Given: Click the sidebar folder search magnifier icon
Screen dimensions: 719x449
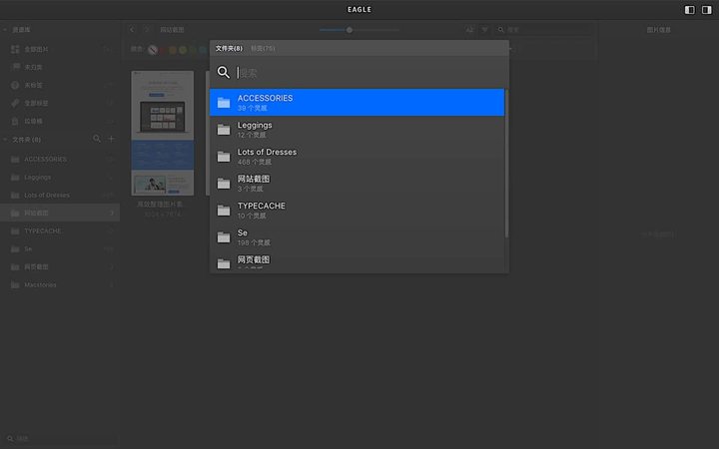Looking at the screenshot, I should click(x=97, y=139).
